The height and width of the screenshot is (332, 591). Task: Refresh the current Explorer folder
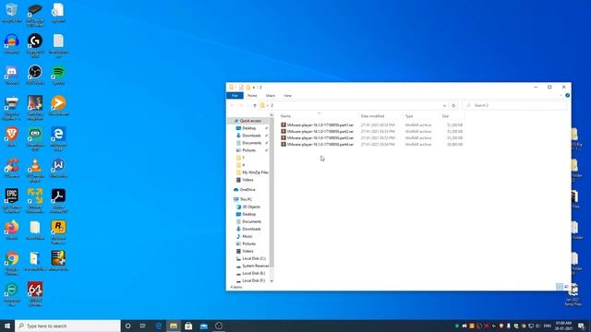[x=453, y=105]
